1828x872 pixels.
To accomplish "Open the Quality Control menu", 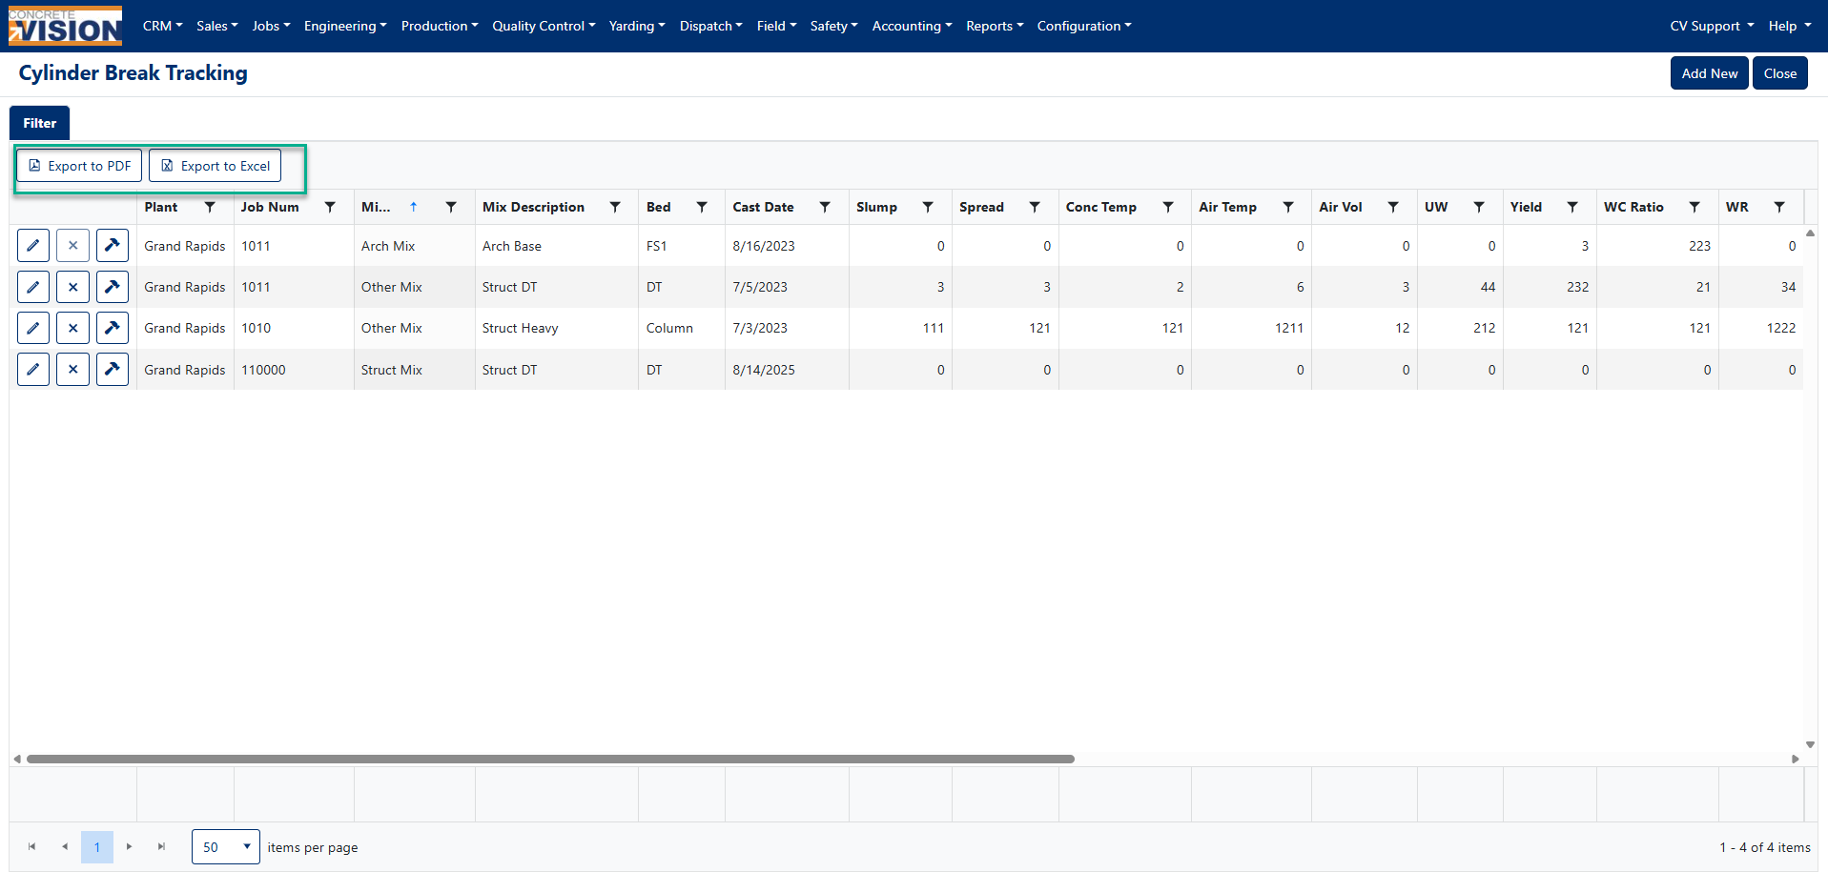I will (x=544, y=26).
